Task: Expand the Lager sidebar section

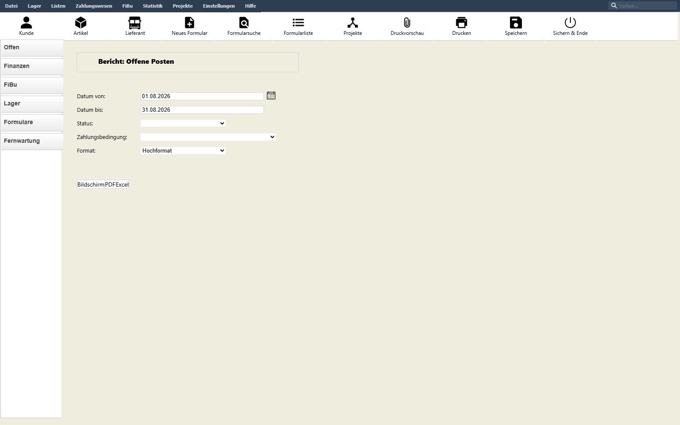Action: (32, 104)
